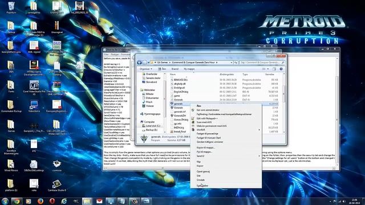Select the Gamemaker Backup desktop folder
Screen dimensions: 365x205
11,106
